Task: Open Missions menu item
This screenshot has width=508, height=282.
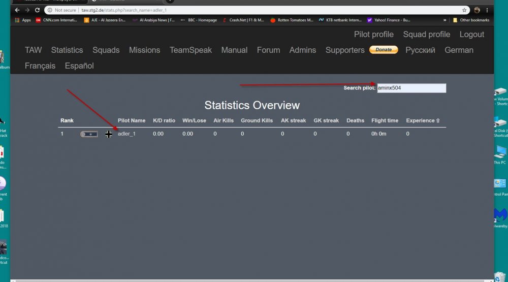Action: point(144,50)
